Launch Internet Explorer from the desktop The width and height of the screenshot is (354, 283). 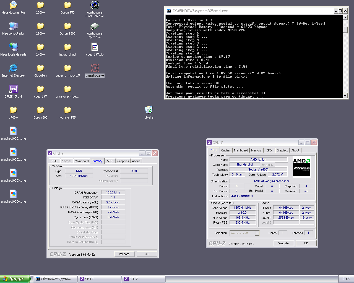[13, 70]
